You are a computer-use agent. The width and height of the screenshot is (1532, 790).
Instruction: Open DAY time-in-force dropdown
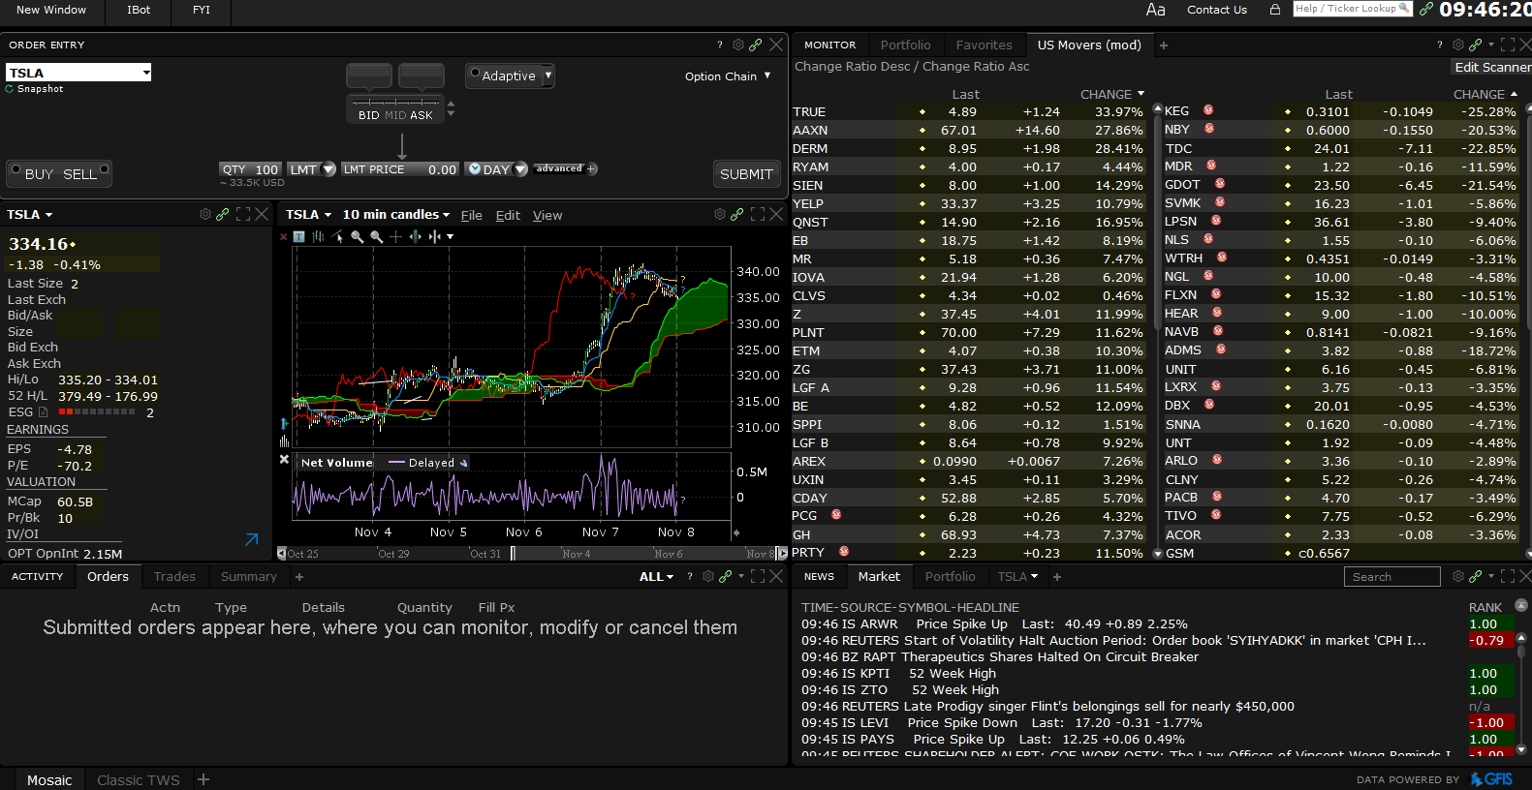520,169
